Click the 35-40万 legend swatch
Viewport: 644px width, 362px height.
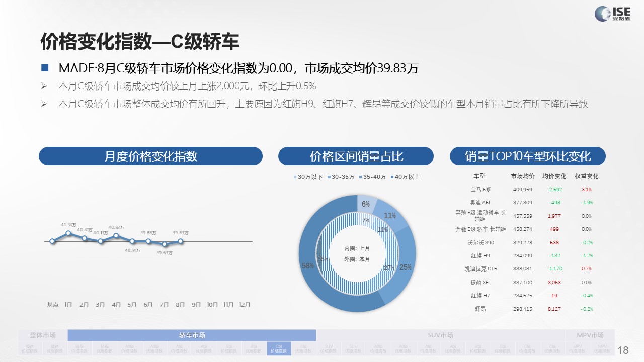360,177
